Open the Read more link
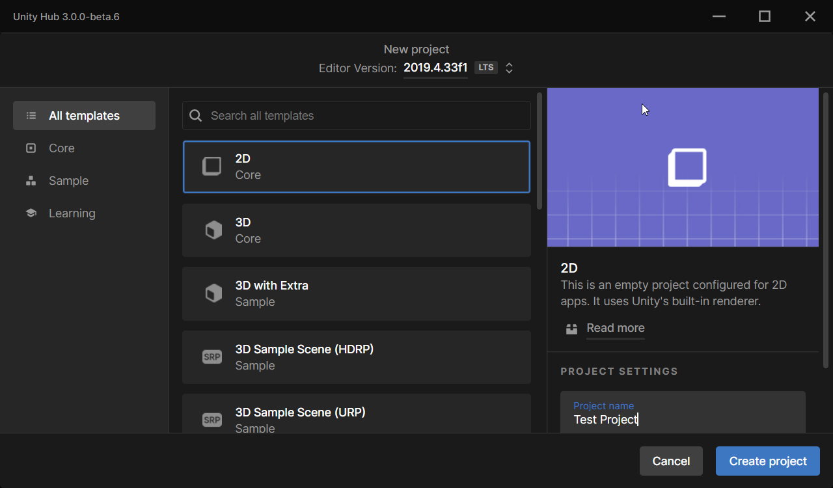 click(616, 328)
